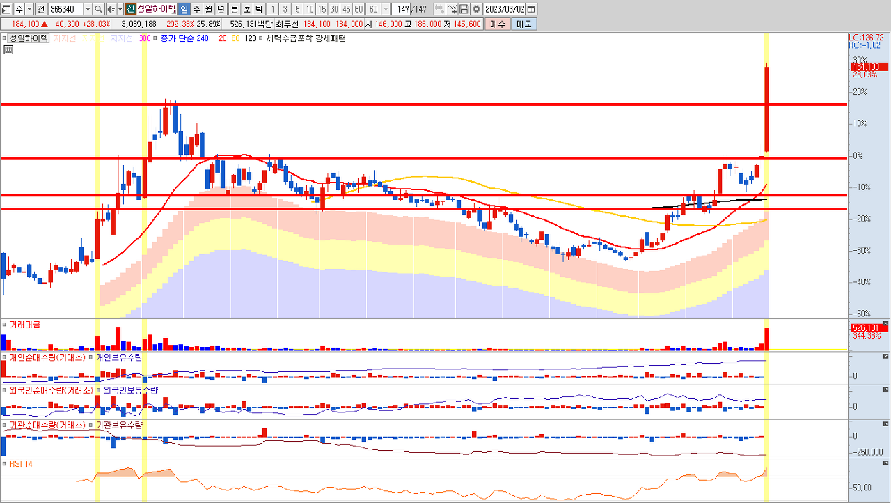
Task: Open the calendar date picker icon
Action: tap(532, 9)
